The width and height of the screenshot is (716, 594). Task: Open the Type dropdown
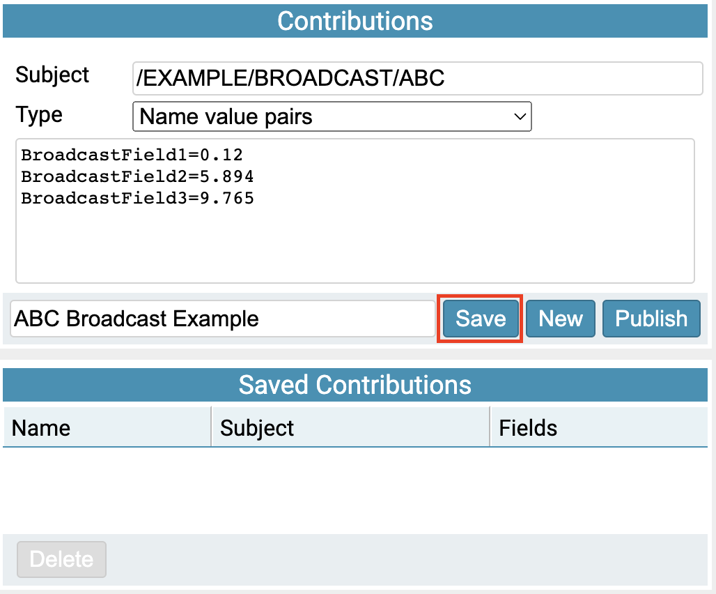pyautogui.click(x=332, y=116)
